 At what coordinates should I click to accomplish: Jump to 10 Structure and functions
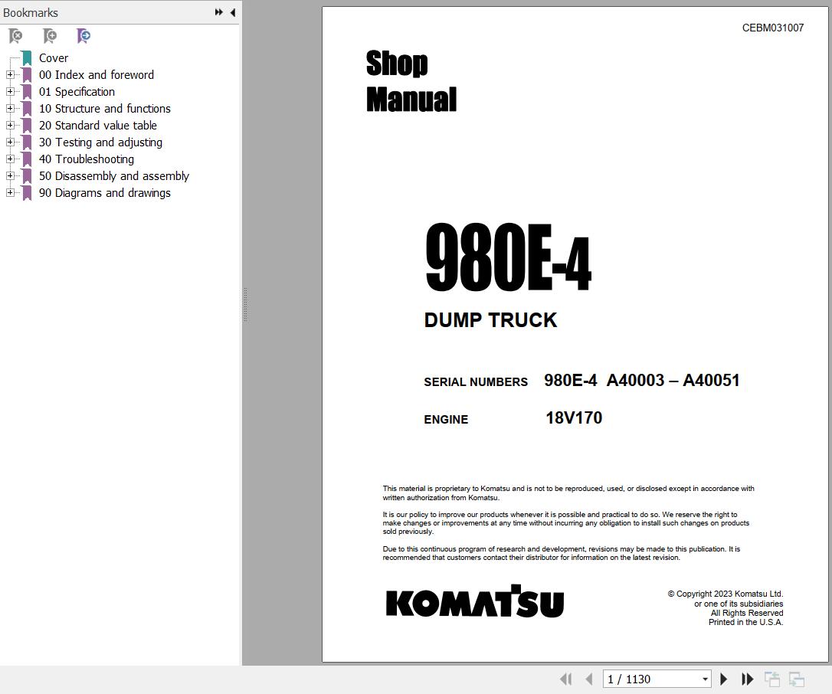[x=105, y=109]
